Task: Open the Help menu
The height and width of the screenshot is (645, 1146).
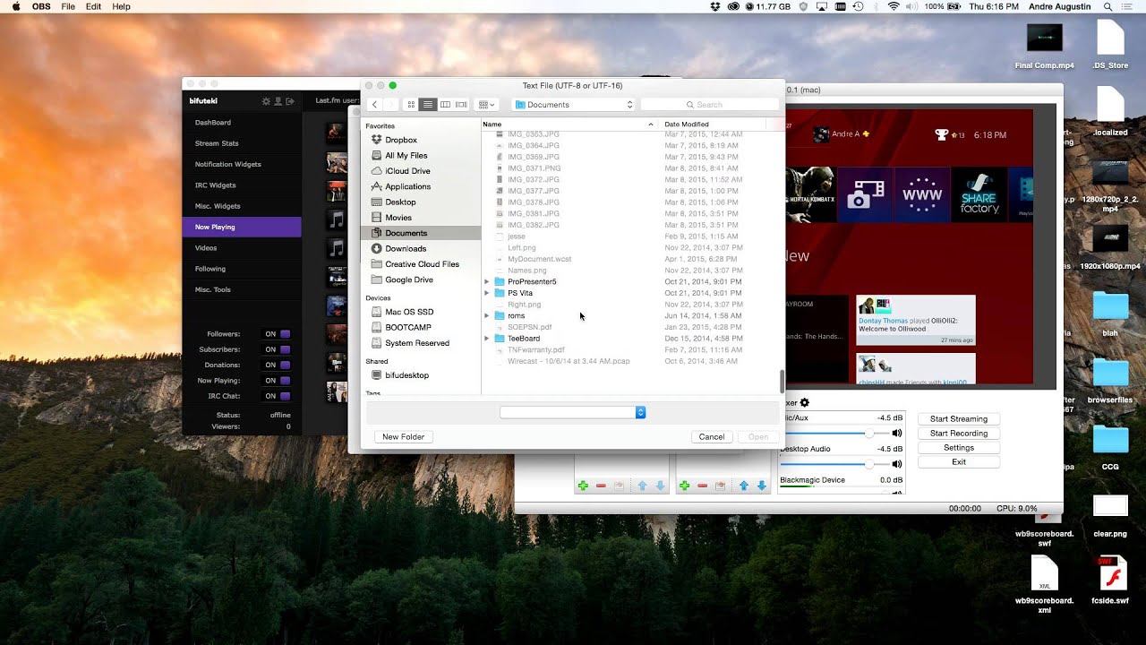Action: pyautogui.click(x=121, y=6)
